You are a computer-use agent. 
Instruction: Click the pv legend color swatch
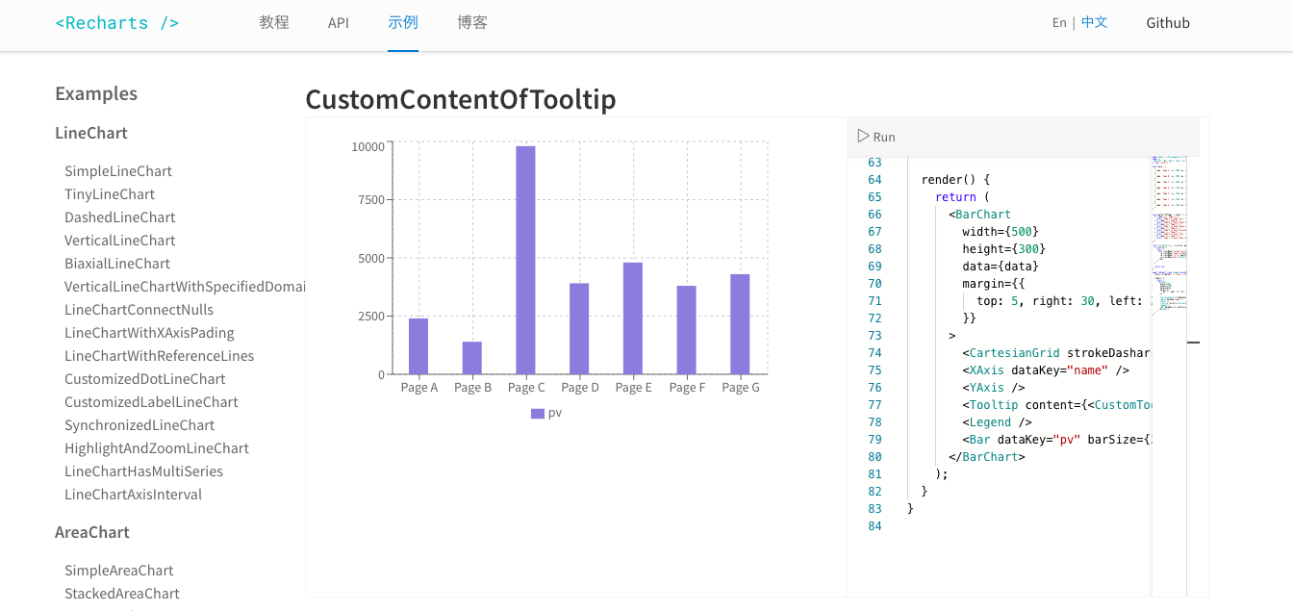coord(538,413)
